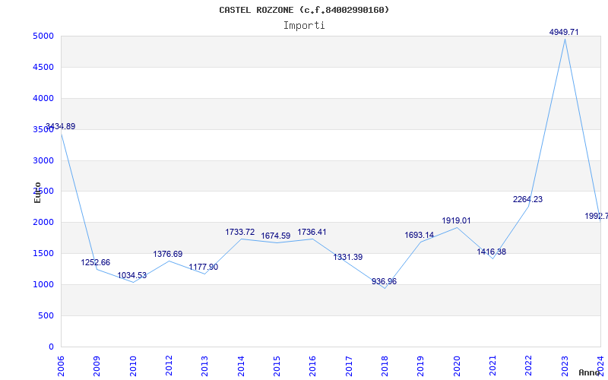Click the x-axis year 2009
Screen dimensions: 608x380
click(97, 366)
